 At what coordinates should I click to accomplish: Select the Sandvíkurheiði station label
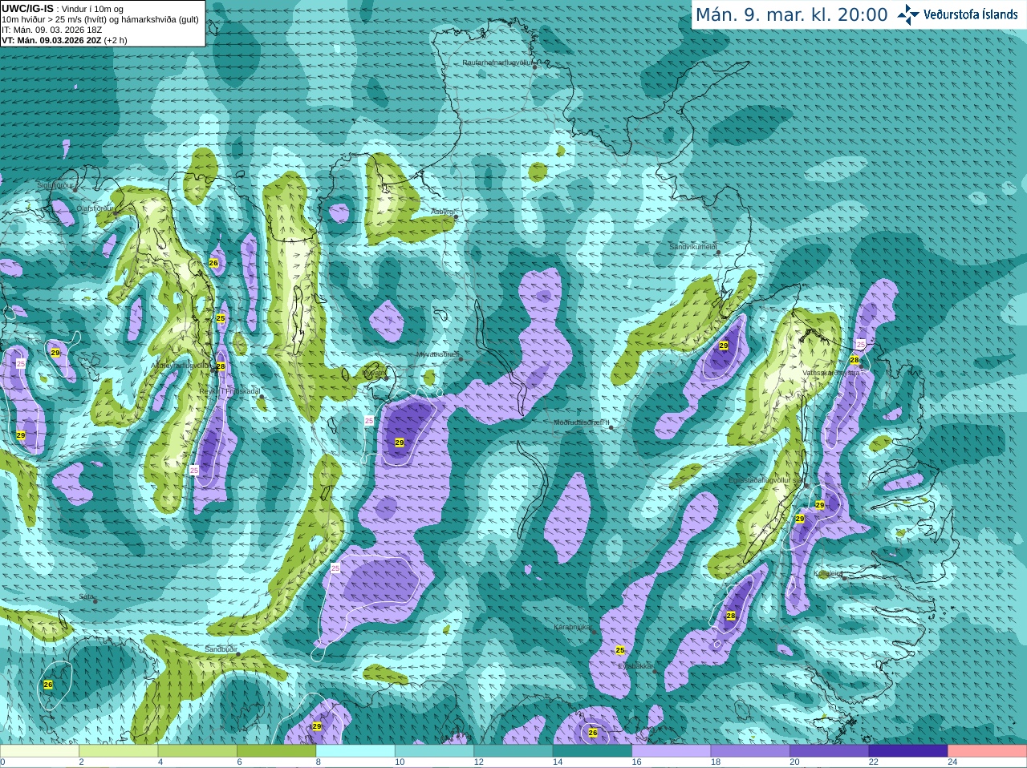point(693,247)
